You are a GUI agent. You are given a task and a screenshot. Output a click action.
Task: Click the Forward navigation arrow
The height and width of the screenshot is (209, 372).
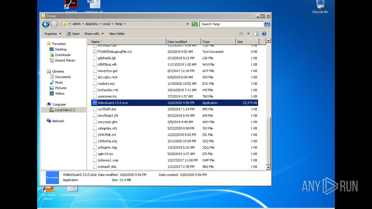[54, 24]
